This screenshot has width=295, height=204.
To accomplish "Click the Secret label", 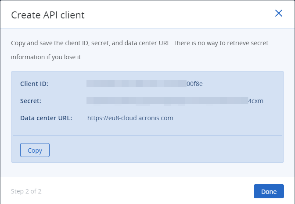I will click(x=31, y=101).
